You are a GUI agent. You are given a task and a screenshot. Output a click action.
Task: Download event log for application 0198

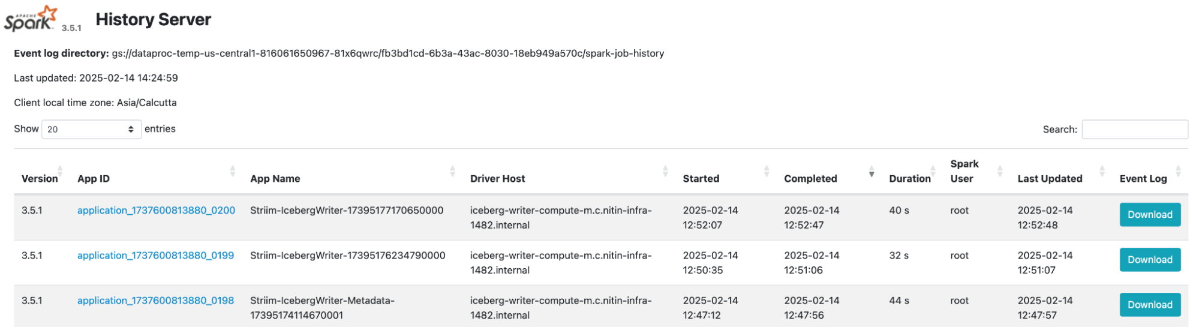[1149, 305]
